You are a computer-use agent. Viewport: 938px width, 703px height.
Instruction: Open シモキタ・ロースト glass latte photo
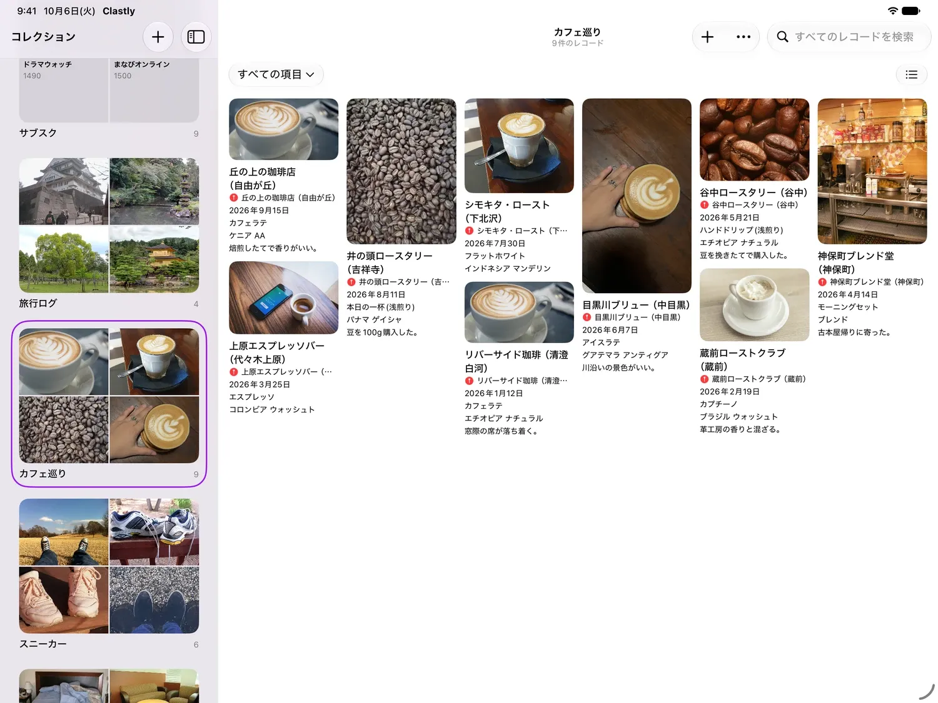pos(519,146)
